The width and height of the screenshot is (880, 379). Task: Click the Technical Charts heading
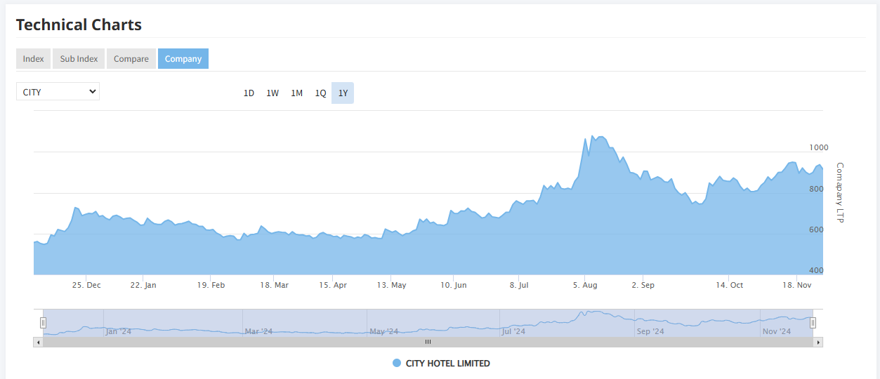coord(79,25)
